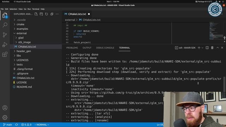
Task: Open the Explorer view in activity bar
Action: click(x=5, y=16)
